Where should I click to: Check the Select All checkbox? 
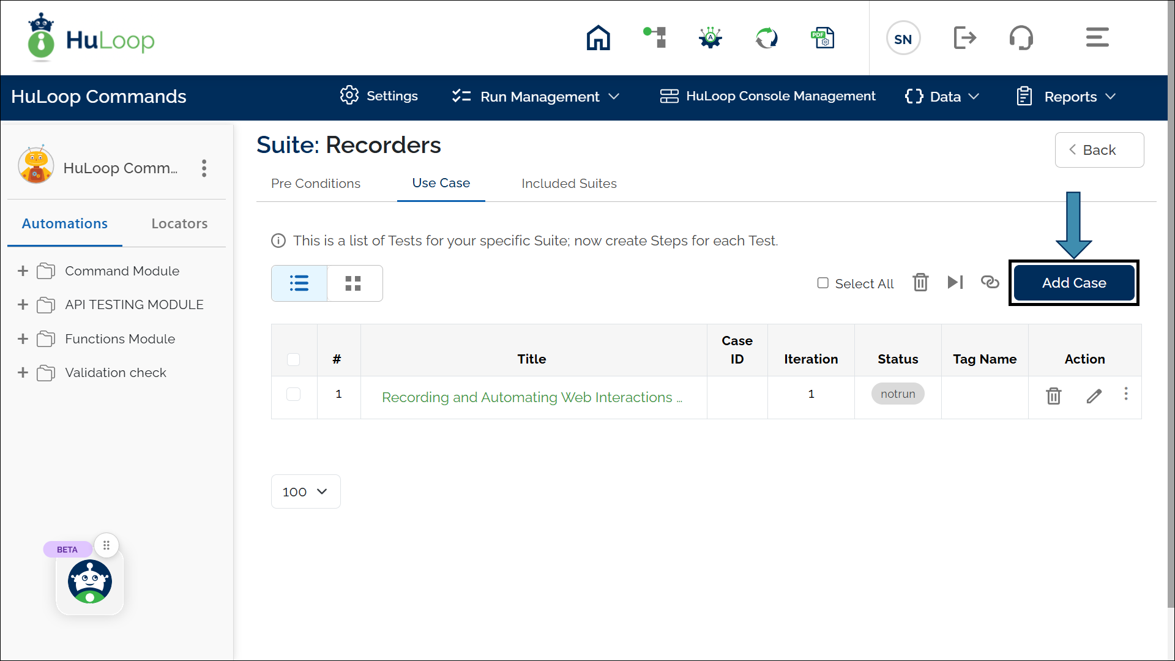coord(823,283)
